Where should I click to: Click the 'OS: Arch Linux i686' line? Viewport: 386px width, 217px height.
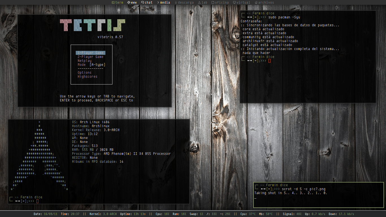click(91, 122)
